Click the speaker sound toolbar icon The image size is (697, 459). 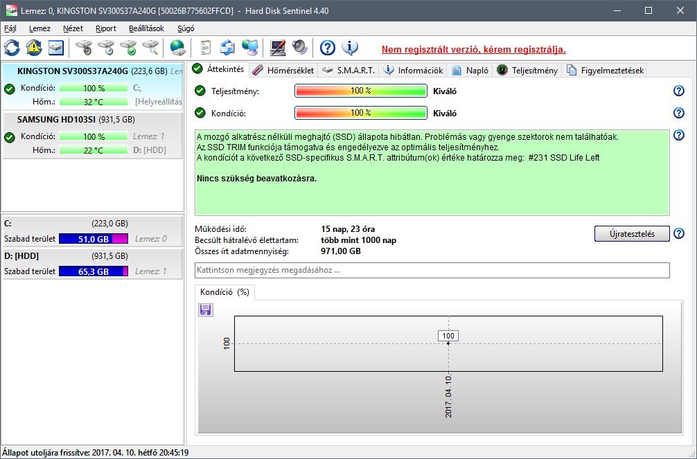[x=300, y=48]
